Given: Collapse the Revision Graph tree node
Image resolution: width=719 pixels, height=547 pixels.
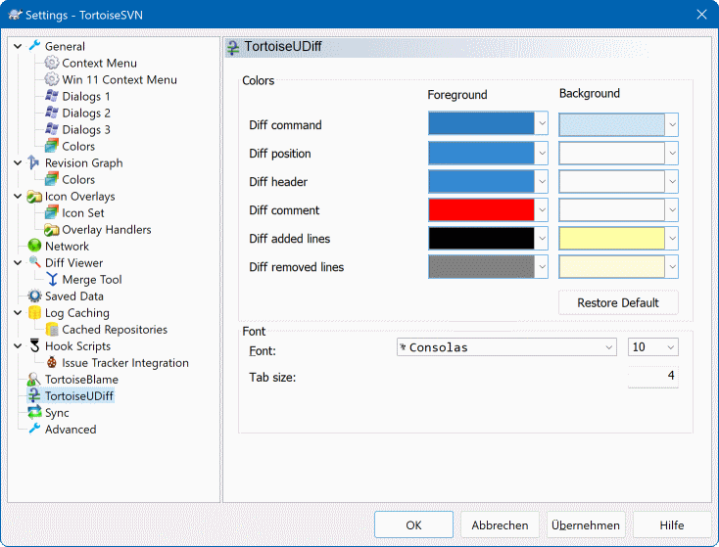Looking at the screenshot, I should click(x=18, y=163).
